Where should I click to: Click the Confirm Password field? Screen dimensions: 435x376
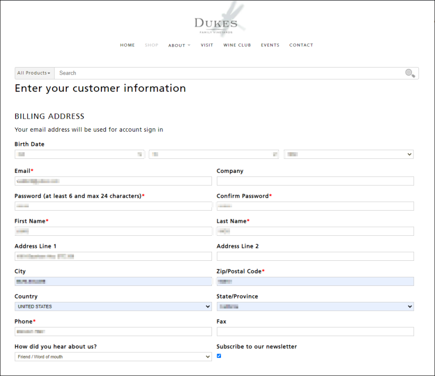point(315,206)
